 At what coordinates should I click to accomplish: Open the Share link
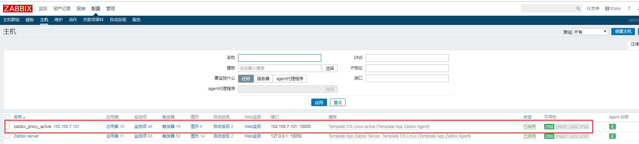pos(613,9)
